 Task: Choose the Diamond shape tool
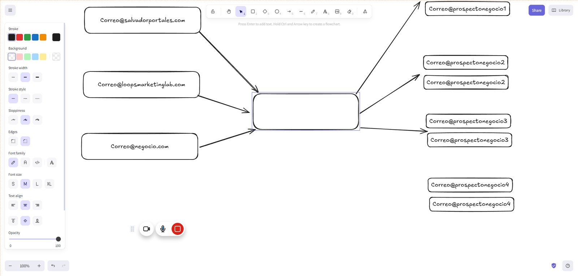[x=265, y=12]
